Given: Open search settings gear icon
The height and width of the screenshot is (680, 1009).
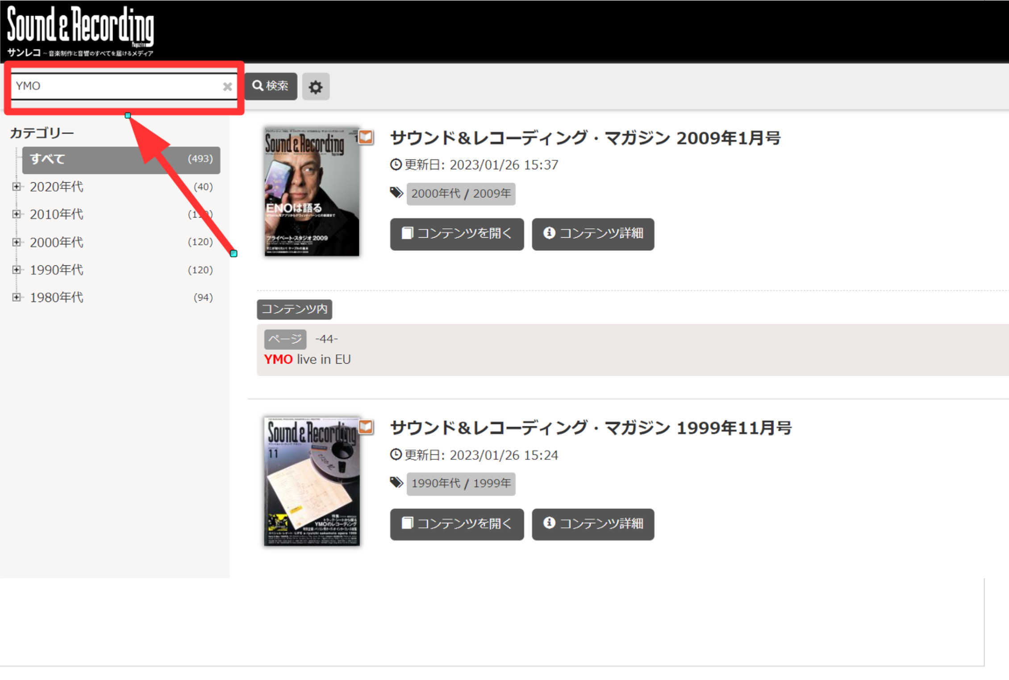Looking at the screenshot, I should [316, 87].
